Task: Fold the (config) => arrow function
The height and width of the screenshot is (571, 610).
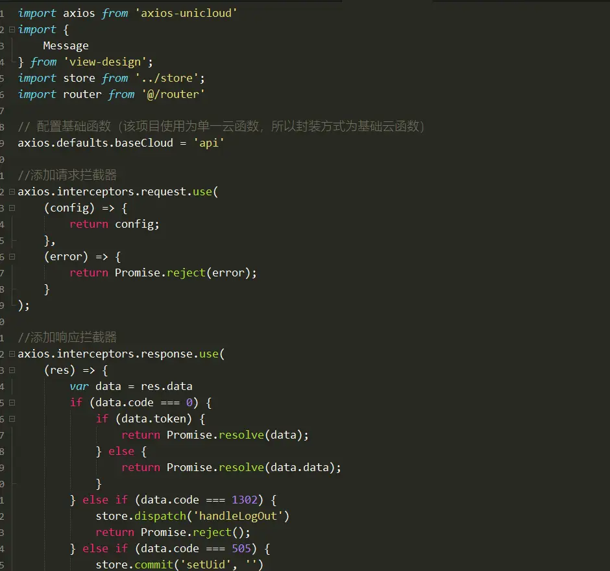Action: coord(12,208)
